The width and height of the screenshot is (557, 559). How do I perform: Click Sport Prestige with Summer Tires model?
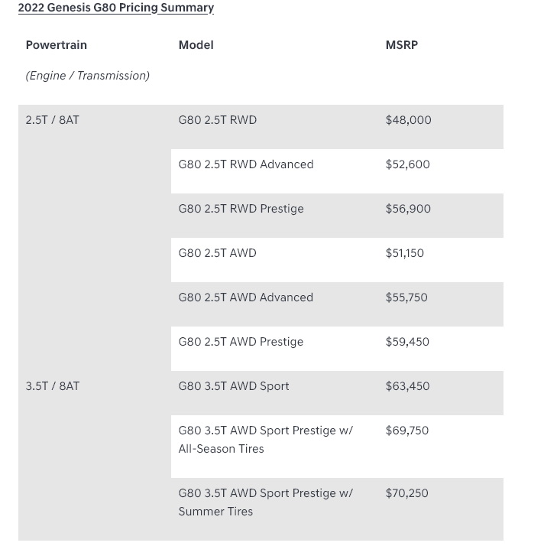click(265, 502)
